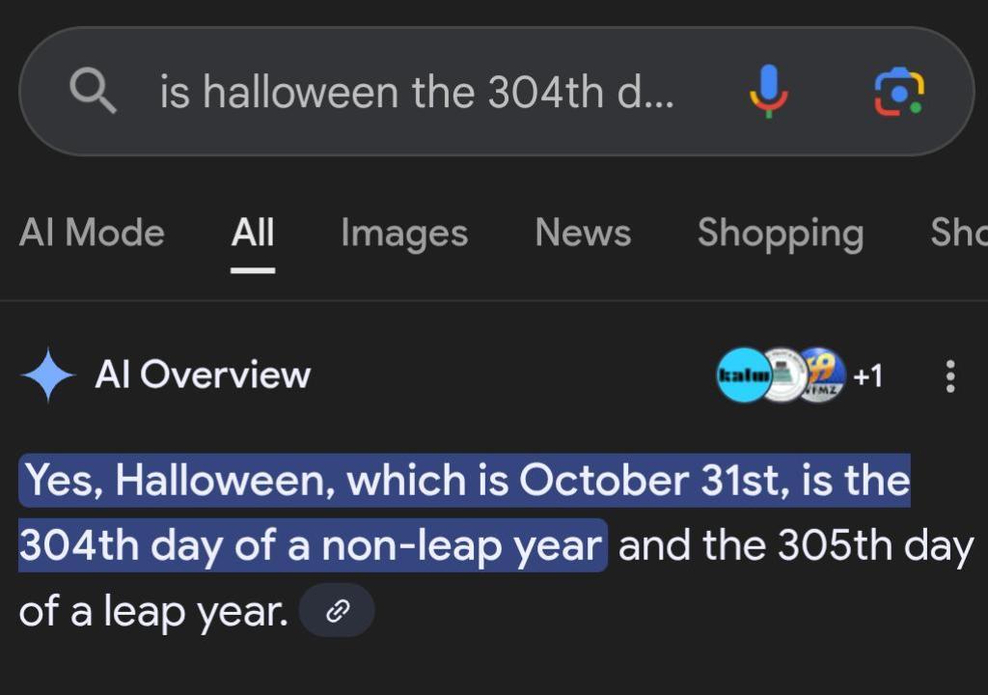Select the cut-off tab after Shopping

point(959,233)
